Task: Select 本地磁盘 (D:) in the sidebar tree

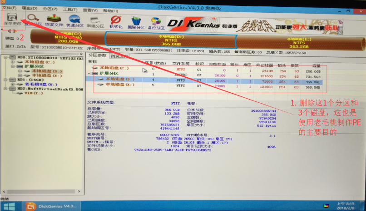Action: click(x=47, y=71)
